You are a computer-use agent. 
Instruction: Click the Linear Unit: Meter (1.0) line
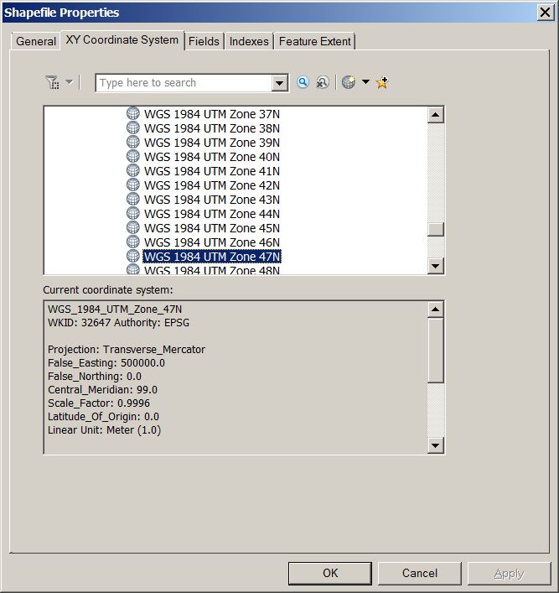click(104, 430)
